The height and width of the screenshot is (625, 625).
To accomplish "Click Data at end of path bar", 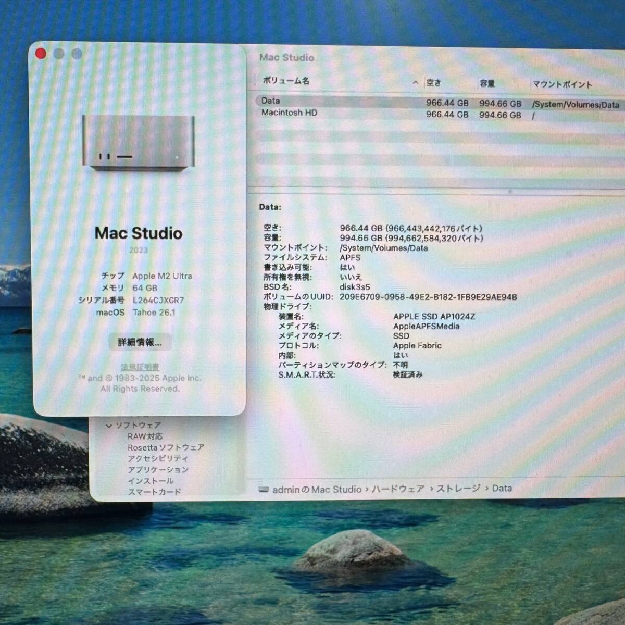I will pyautogui.click(x=502, y=488).
